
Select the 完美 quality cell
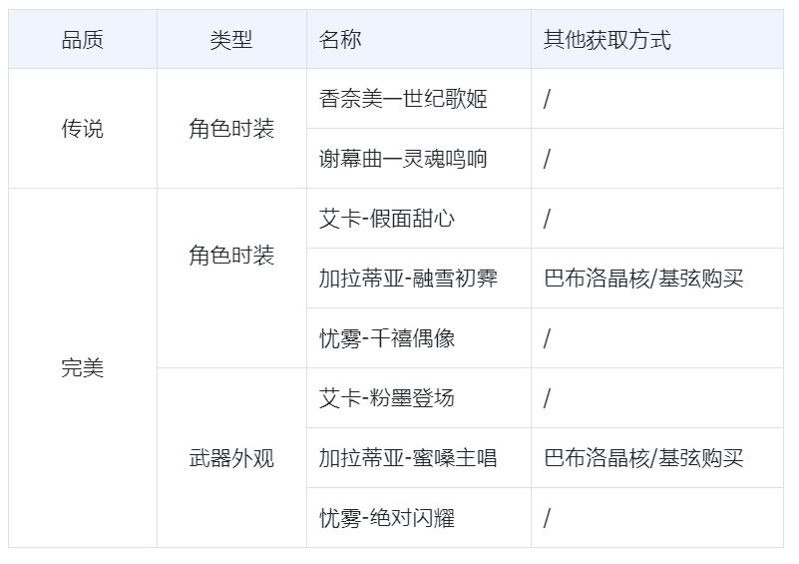[82, 368]
